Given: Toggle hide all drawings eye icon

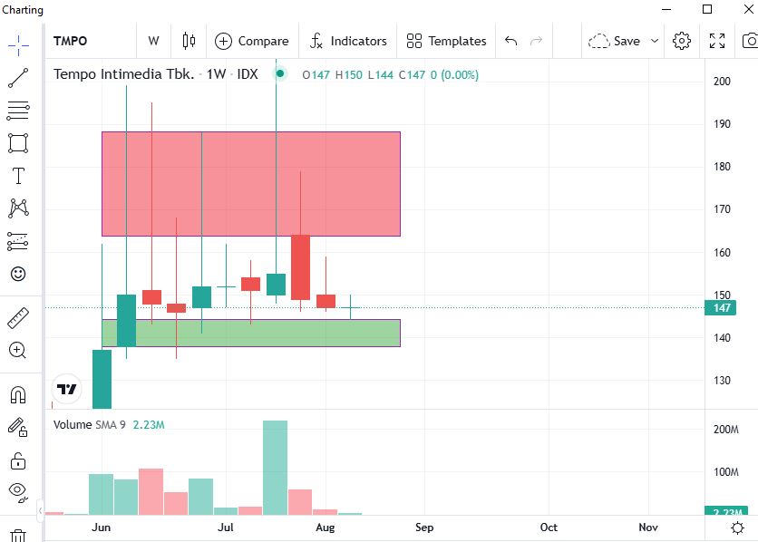Looking at the screenshot, I should [18, 492].
